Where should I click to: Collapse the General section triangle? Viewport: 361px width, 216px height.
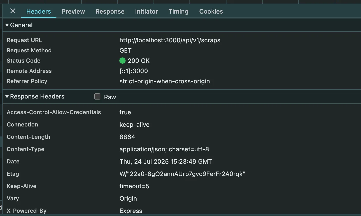point(7,25)
